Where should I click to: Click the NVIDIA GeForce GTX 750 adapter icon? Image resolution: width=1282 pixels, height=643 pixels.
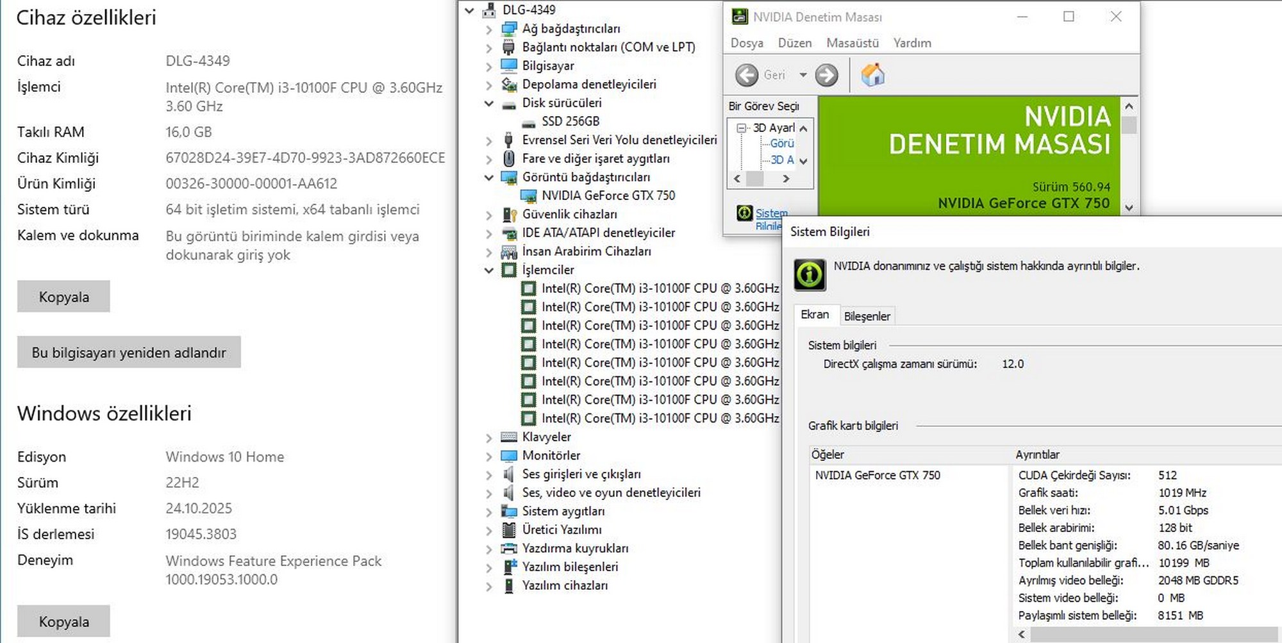point(528,196)
